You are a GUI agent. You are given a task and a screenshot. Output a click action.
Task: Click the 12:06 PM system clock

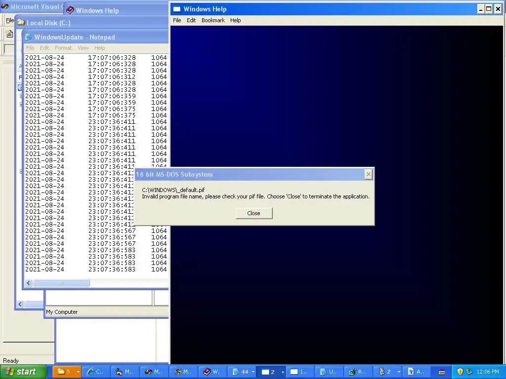pyautogui.click(x=487, y=372)
